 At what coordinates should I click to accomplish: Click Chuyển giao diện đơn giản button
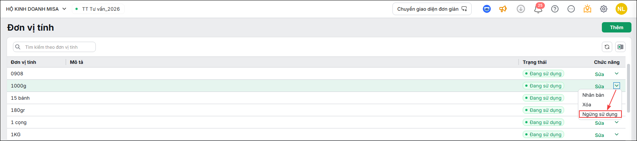pyautogui.click(x=432, y=9)
